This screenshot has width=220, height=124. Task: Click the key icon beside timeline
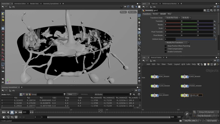point(187,114)
